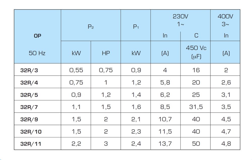
Task: Click the 31,5 capacitor value cell
Action: click(x=196, y=107)
